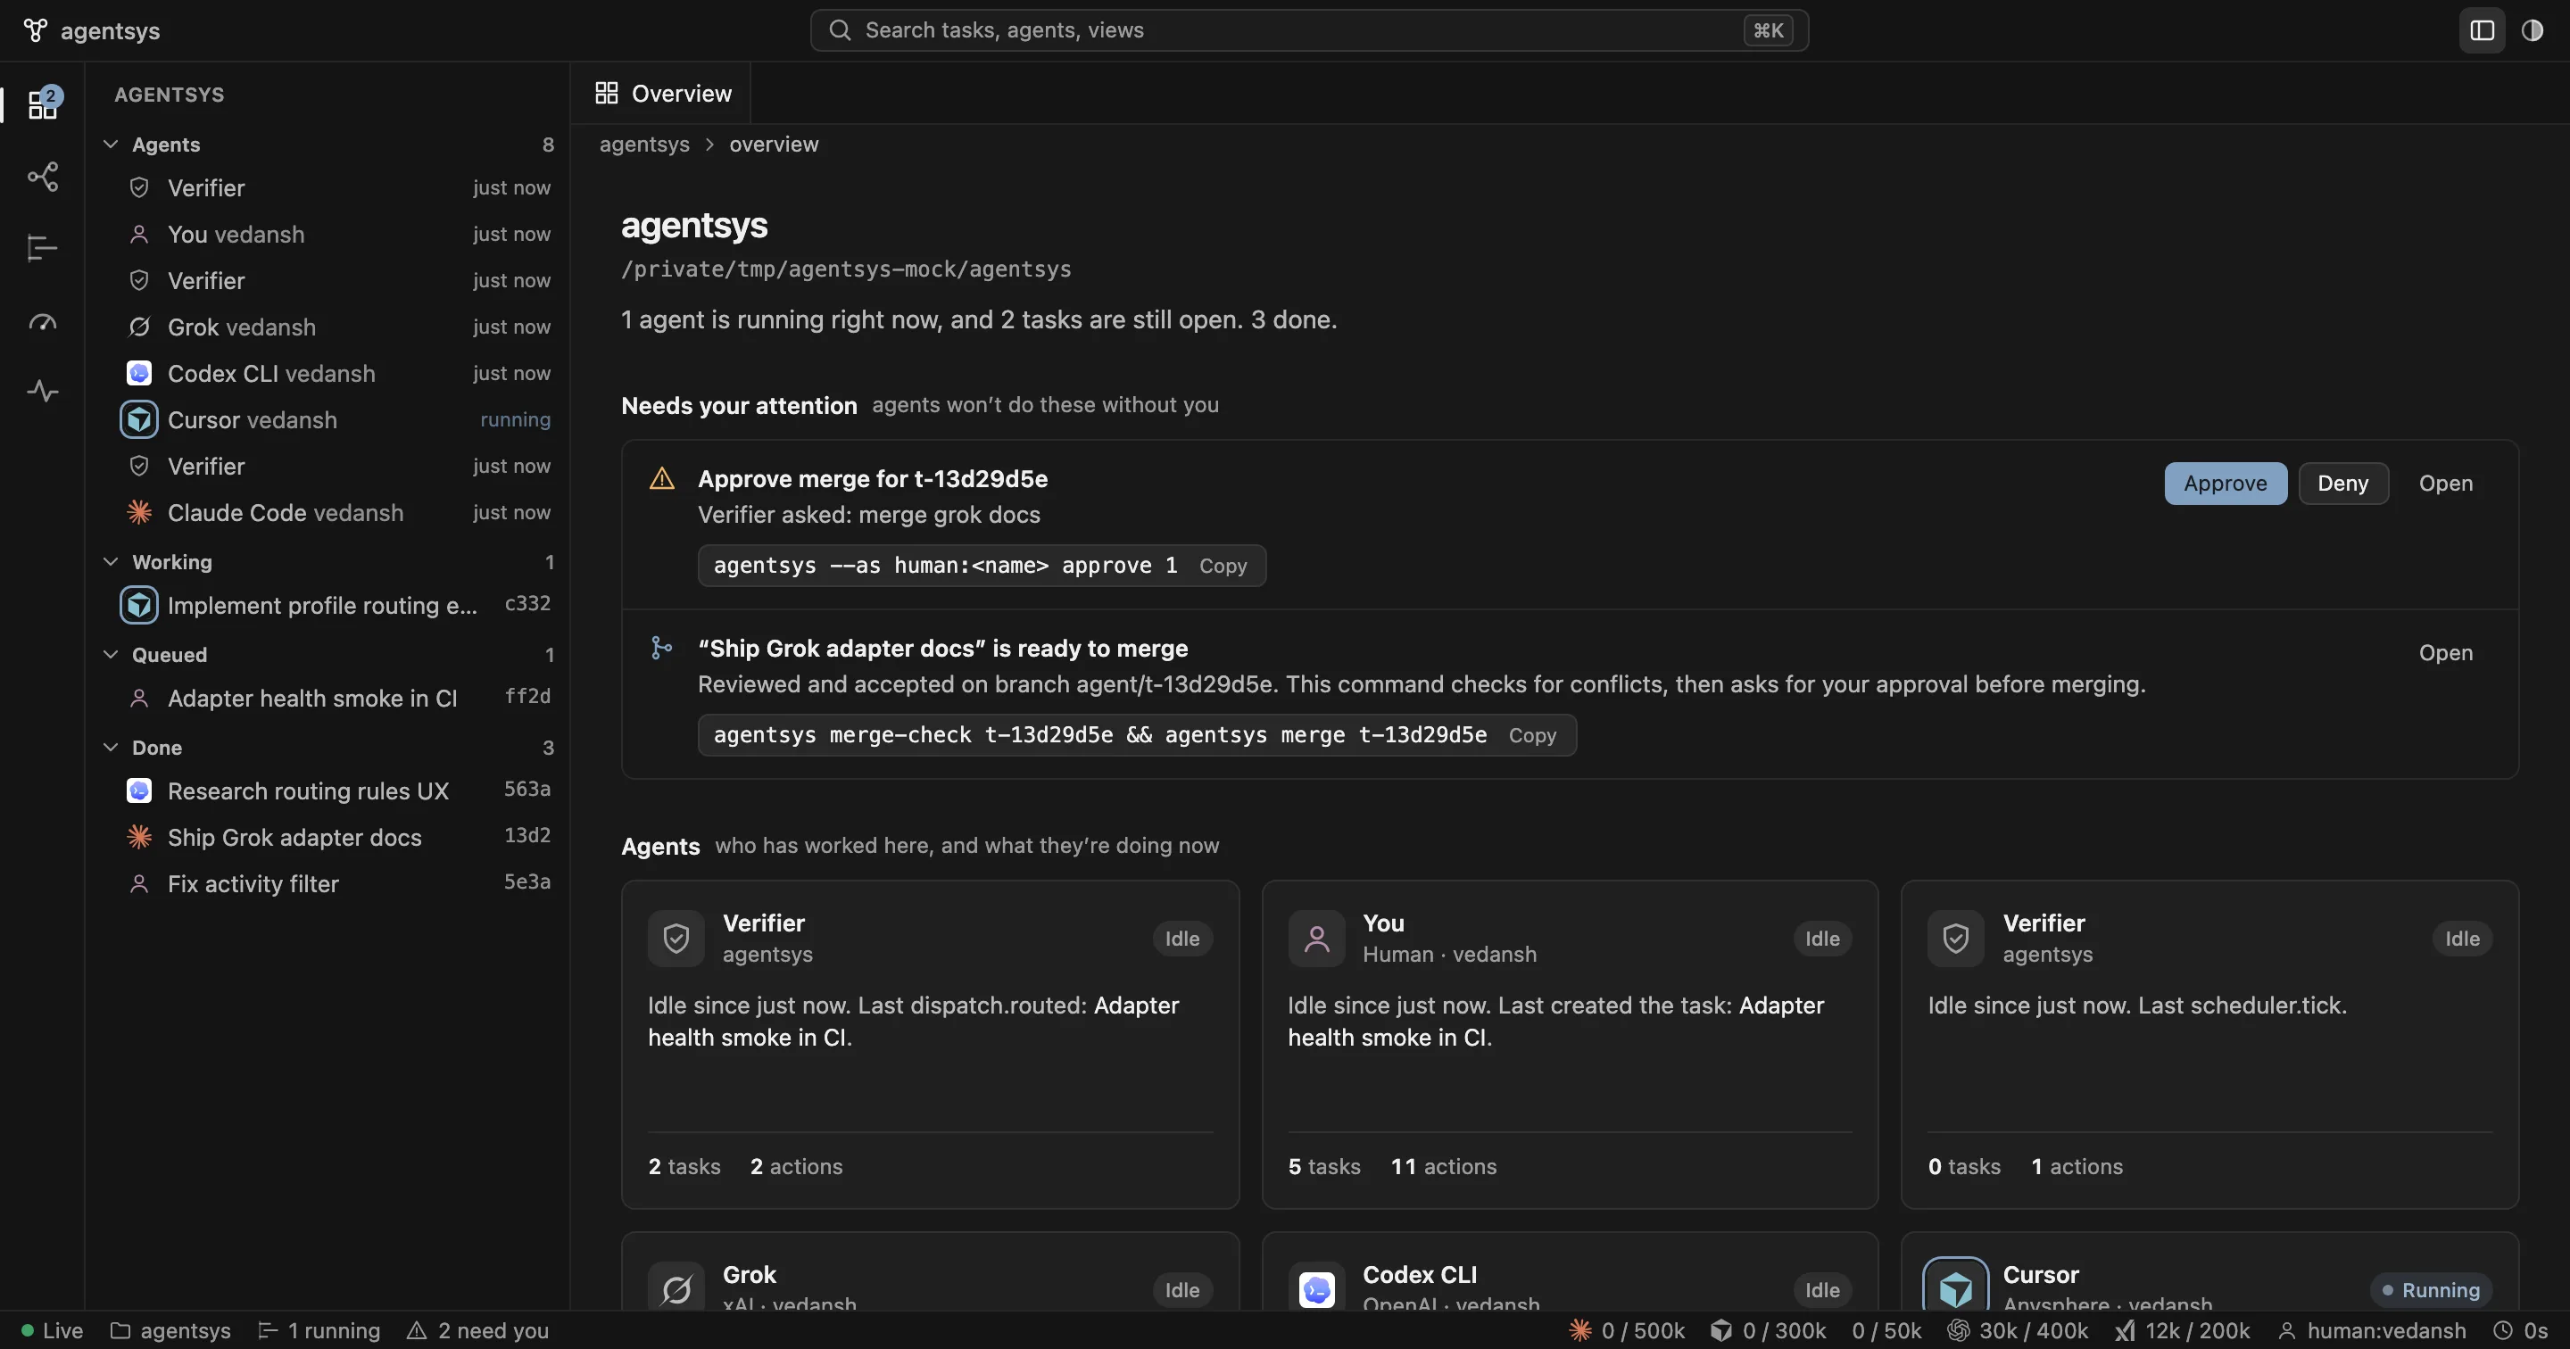
Task: Click the 2 need you status bar warning
Action: [478, 1330]
